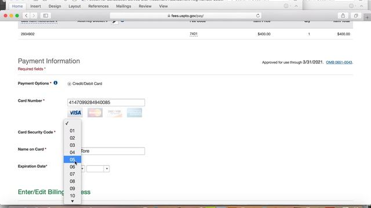Choose month 03 from the list

[x=72, y=145]
